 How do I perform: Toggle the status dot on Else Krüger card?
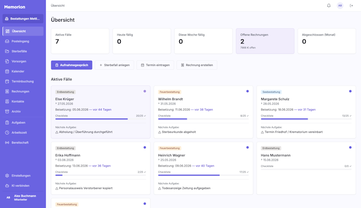point(144,91)
